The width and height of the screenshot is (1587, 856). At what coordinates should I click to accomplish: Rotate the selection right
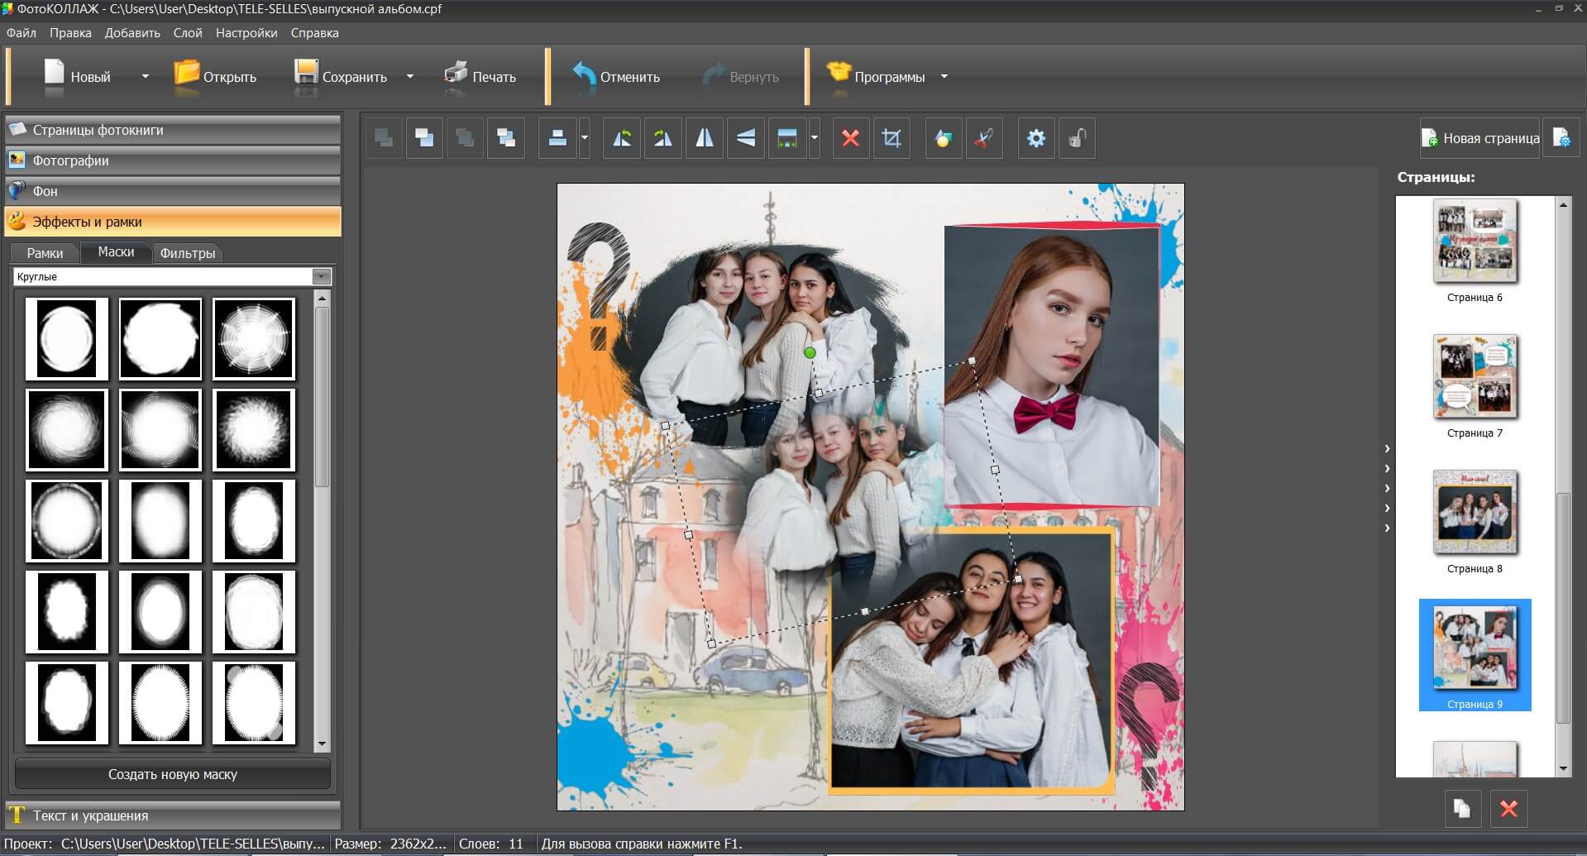tap(663, 138)
